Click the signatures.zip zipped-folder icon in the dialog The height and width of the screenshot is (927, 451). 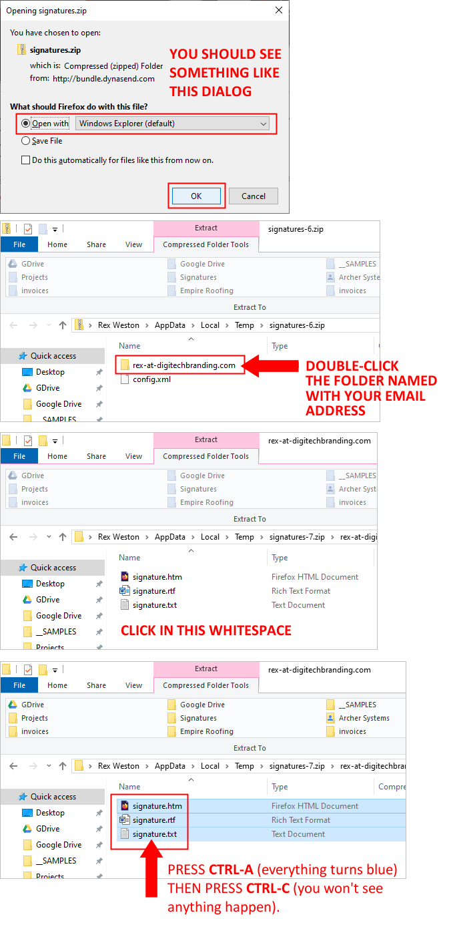pyautogui.click(x=22, y=49)
